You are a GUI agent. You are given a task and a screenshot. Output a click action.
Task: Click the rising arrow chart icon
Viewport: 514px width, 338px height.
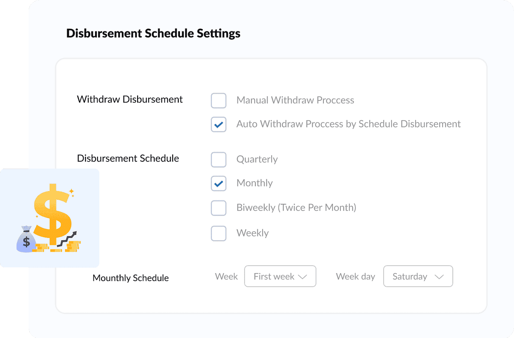(67, 239)
